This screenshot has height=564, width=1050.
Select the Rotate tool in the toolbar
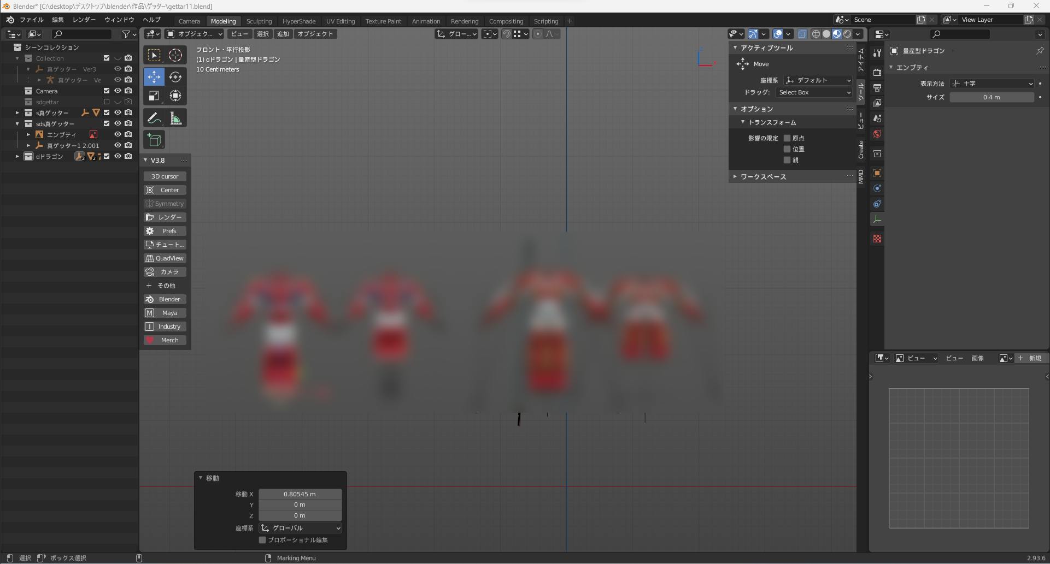click(x=175, y=77)
